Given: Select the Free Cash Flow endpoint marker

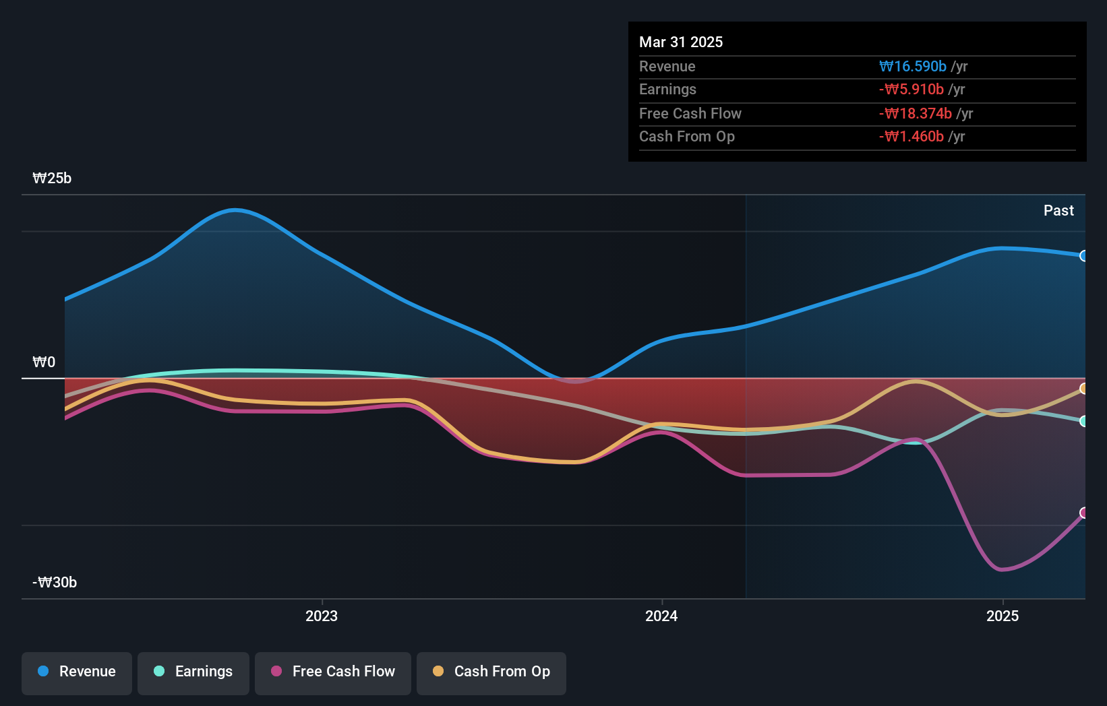Looking at the screenshot, I should [x=1084, y=513].
